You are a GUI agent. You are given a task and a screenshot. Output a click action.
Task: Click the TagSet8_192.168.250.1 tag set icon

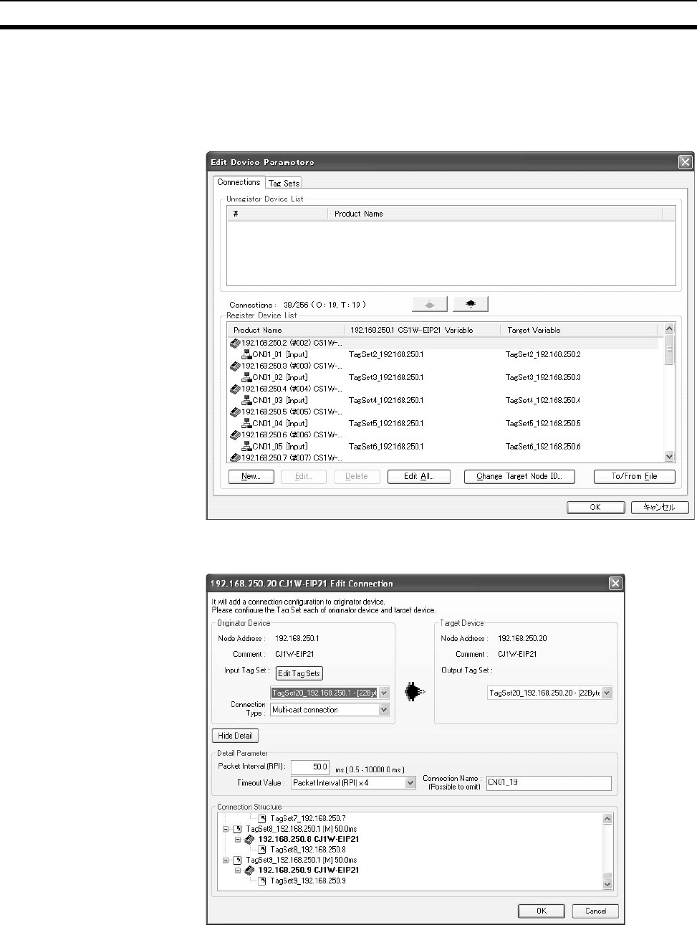pyautogui.click(x=237, y=829)
